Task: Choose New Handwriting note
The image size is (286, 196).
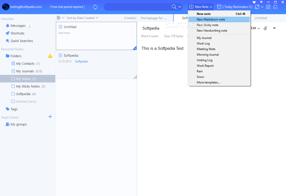Action: [x=219, y=31]
